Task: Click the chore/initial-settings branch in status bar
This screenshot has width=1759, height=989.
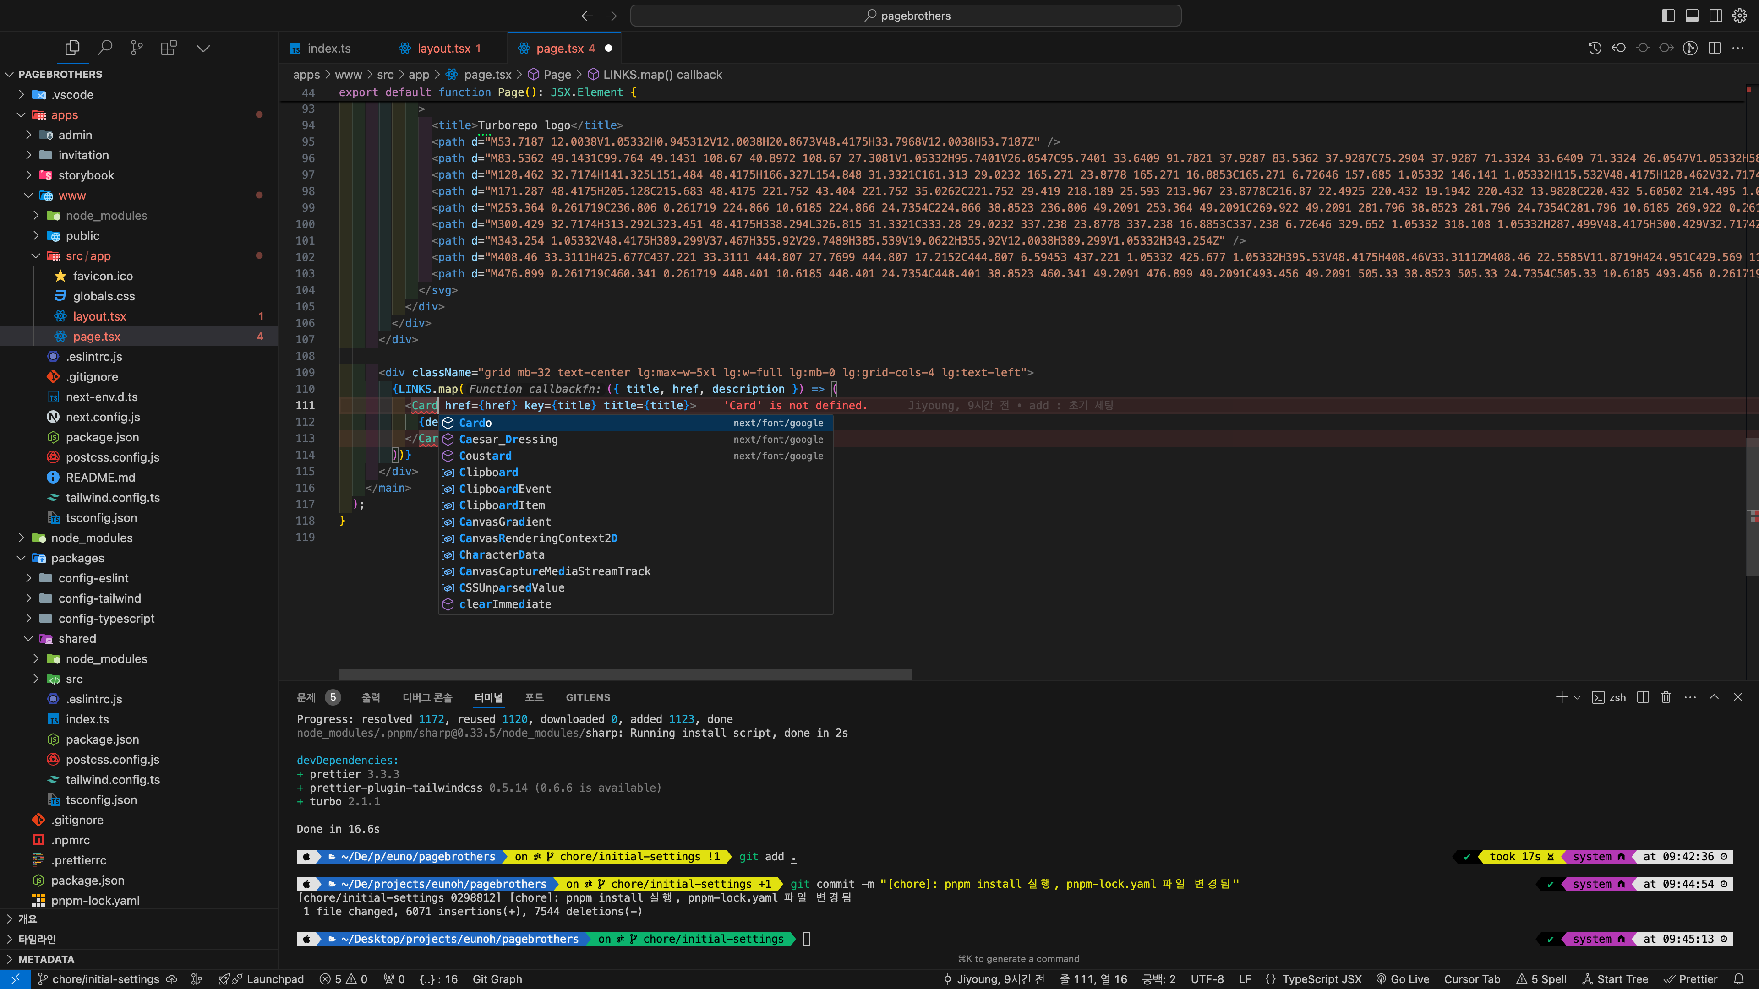Action: click(x=105, y=979)
